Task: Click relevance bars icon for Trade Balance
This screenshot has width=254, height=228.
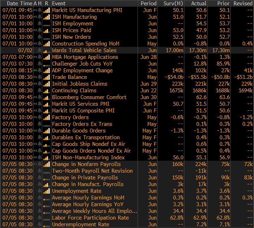Action: tap(46, 77)
